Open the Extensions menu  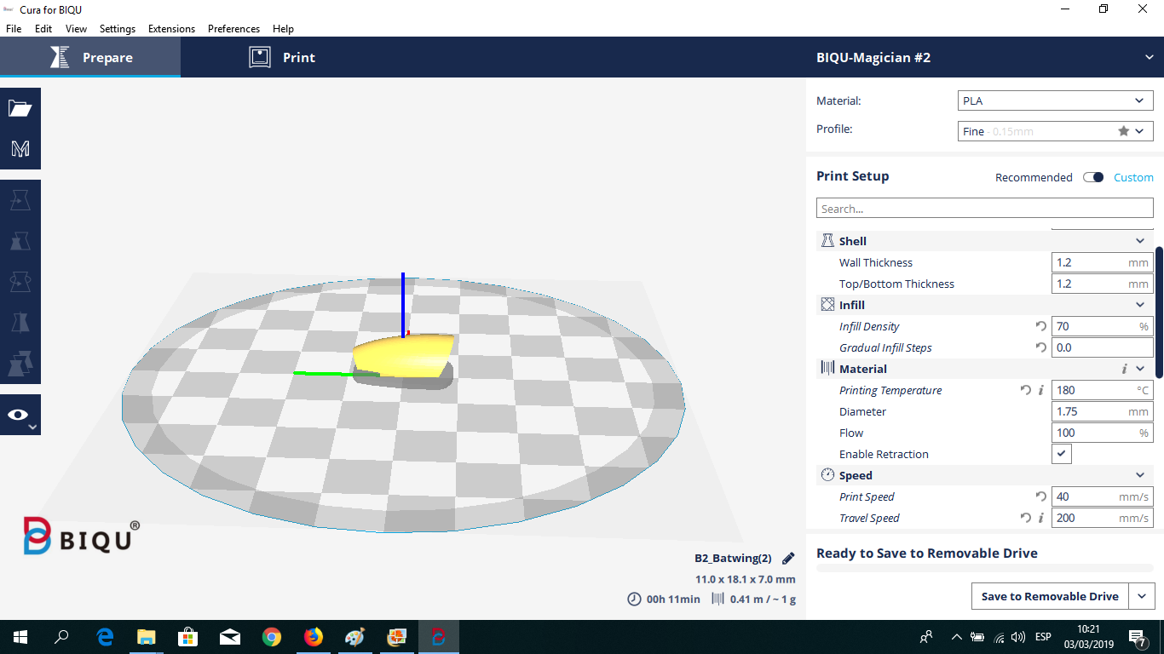(171, 28)
